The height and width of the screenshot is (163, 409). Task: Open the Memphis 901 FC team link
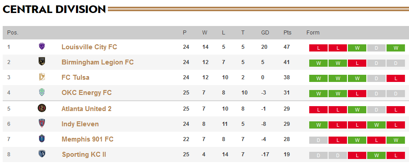87,139
